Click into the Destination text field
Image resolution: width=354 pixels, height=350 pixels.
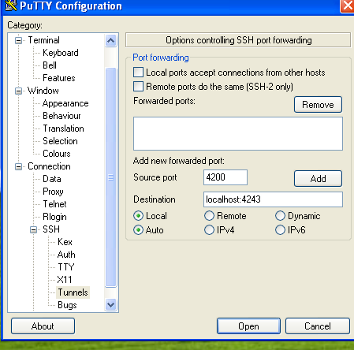[x=273, y=199]
